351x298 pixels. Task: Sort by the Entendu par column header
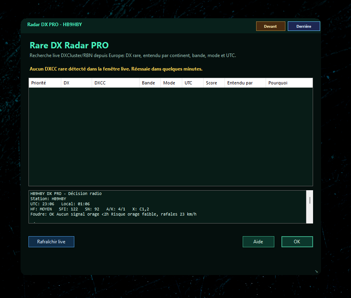point(245,83)
